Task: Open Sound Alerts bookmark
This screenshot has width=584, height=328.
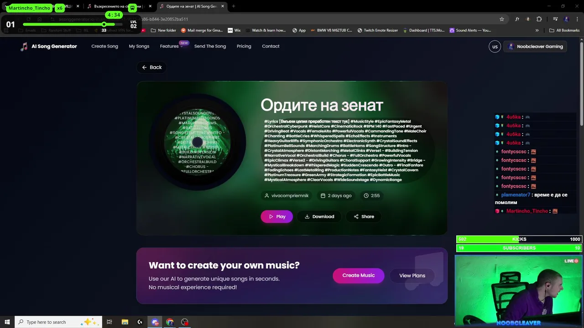Action: tap(470, 31)
